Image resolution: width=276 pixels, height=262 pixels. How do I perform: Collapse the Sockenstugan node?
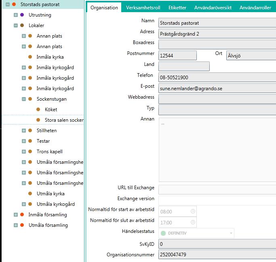(24, 99)
